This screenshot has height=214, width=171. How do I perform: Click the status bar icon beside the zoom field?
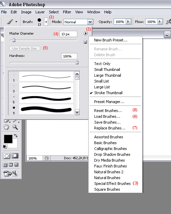tap(47, 158)
